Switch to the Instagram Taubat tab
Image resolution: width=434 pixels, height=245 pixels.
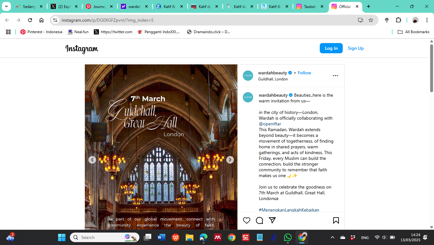[x=311, y=6]
